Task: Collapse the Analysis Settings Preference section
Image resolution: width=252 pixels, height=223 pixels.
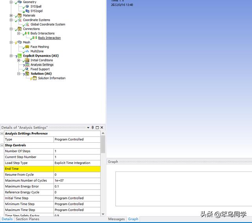Action: coord(2,133)
